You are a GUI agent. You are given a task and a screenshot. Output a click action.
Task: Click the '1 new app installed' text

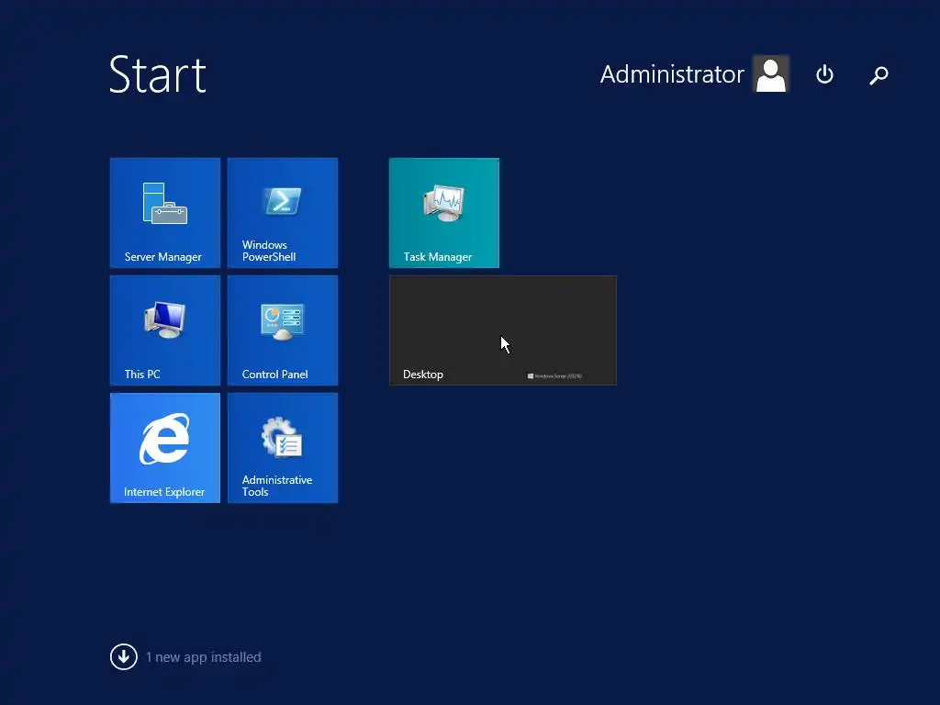203,657
